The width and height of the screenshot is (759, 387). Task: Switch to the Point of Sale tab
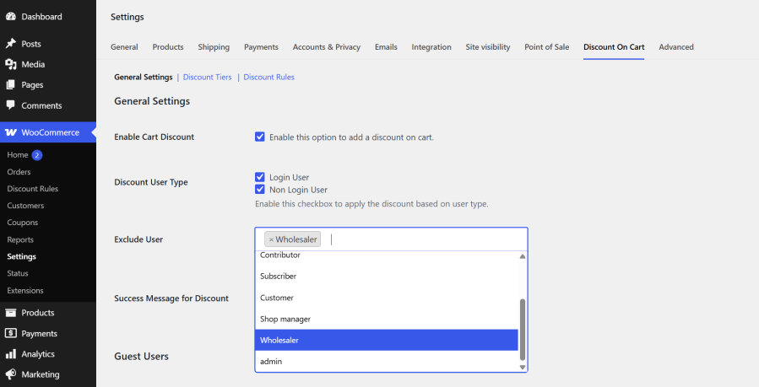click(x=546, y=47)
